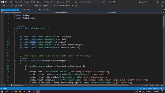Click the Navigate Backward toolbar icon
This screenshot has width=165, height=93.
(x=4, y=6)
